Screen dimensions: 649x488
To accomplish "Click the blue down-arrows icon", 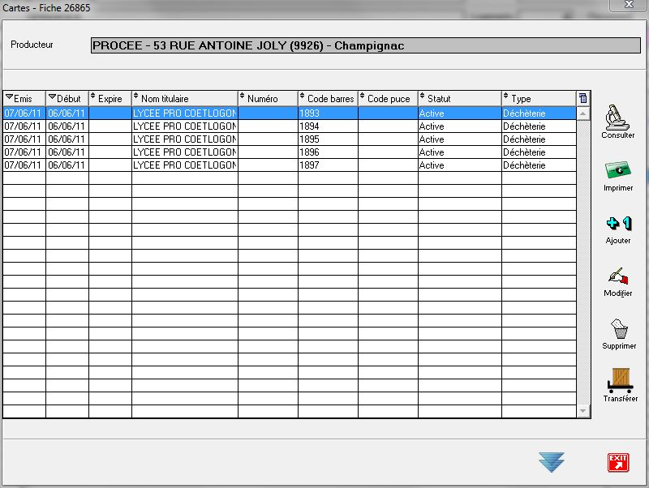I will 552,462.
